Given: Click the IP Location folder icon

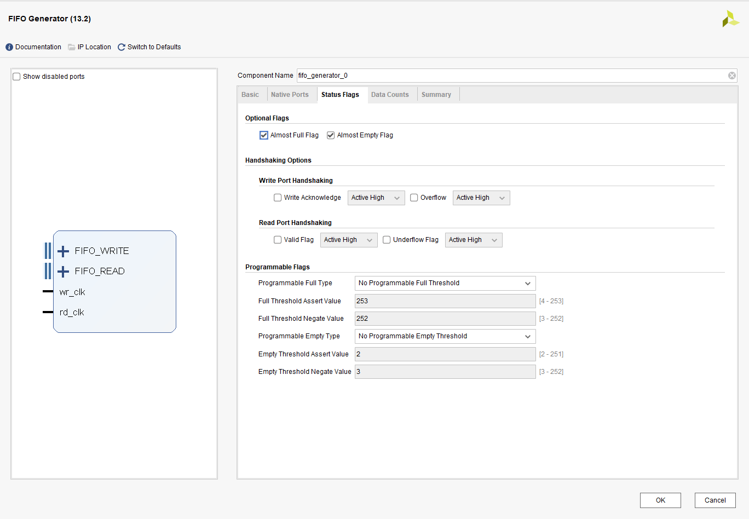Looking at the screenshot, I should 72,47.
